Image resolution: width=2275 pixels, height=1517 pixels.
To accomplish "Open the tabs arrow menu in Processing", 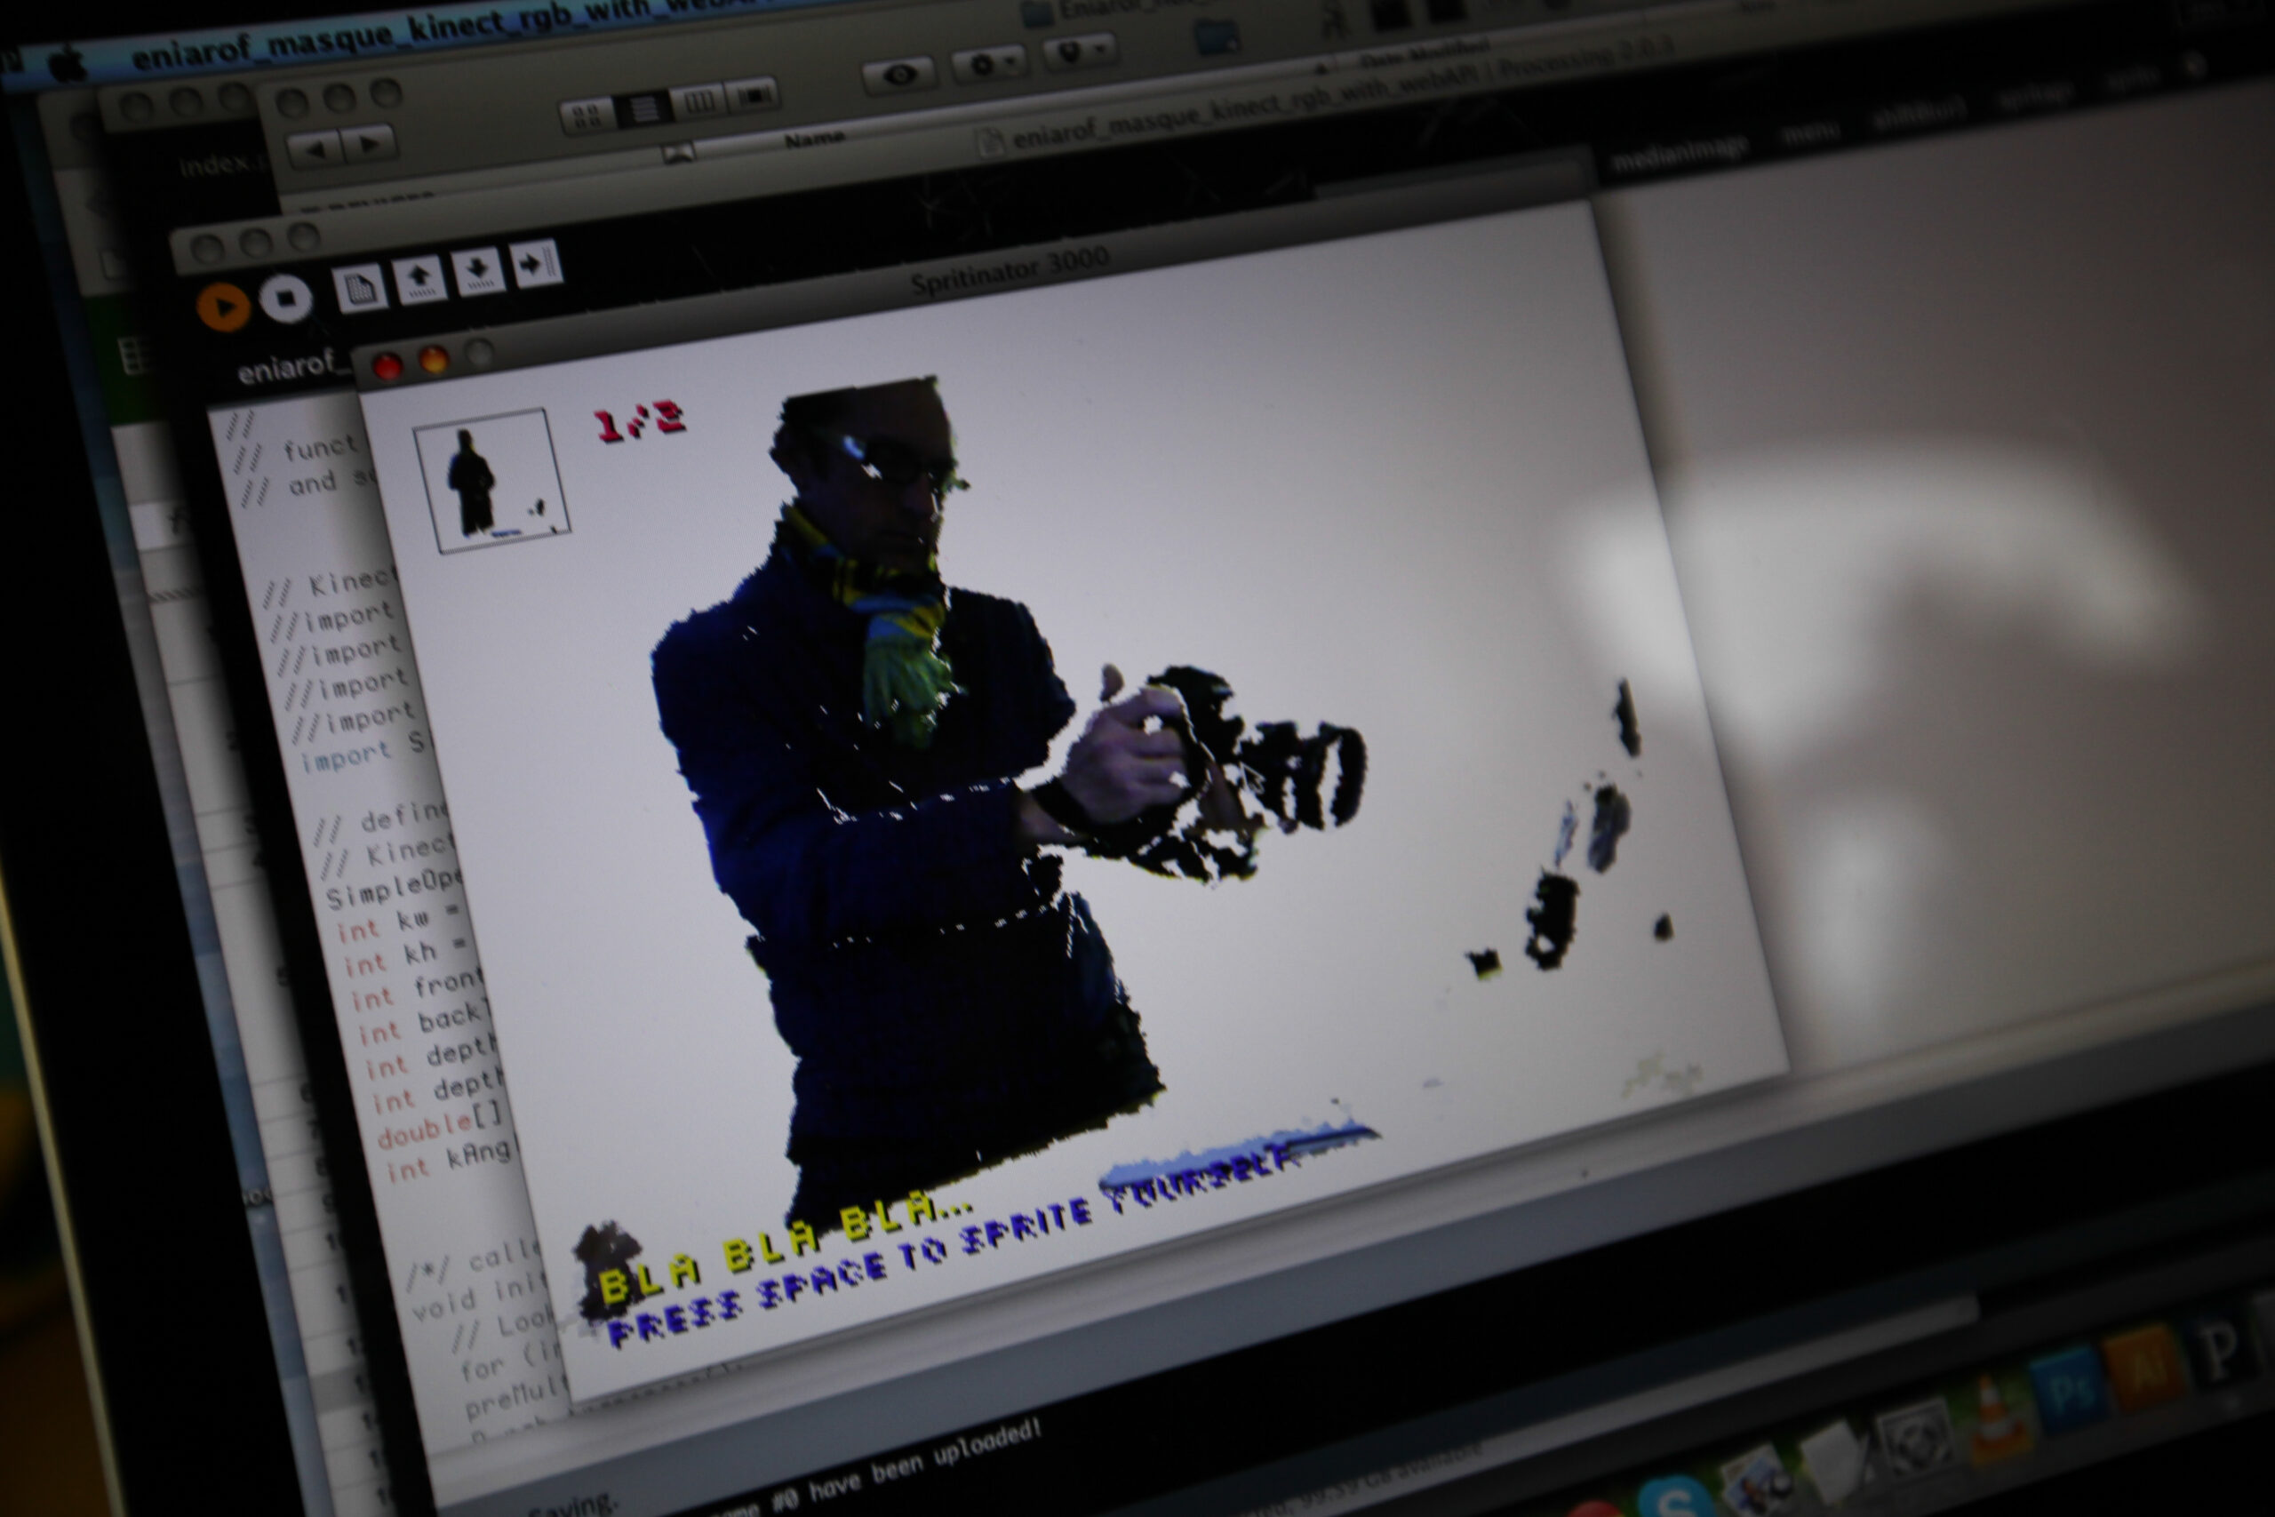I will click(x=2196, y=66).
